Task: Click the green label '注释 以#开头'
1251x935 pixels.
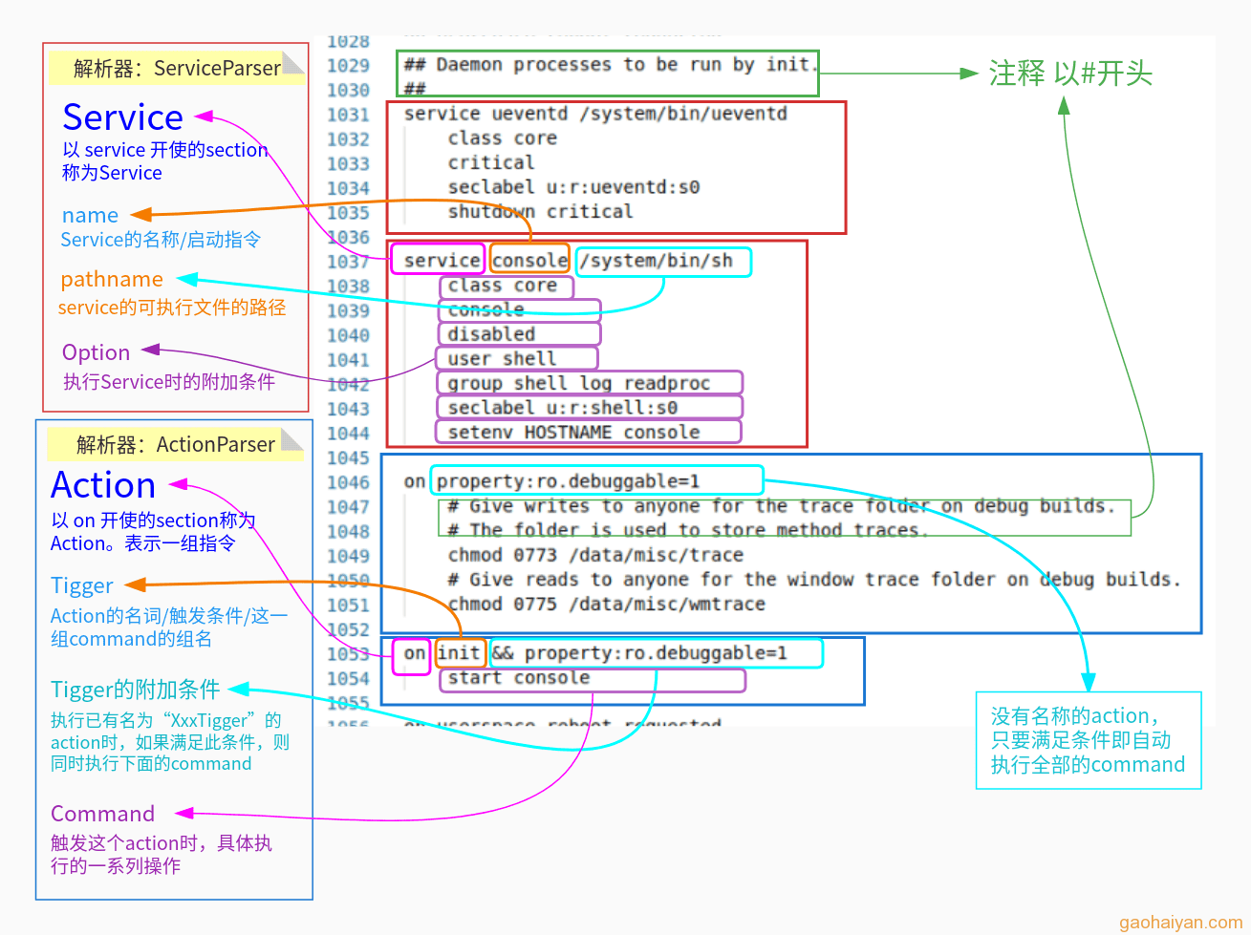Action: point(1070,74)
